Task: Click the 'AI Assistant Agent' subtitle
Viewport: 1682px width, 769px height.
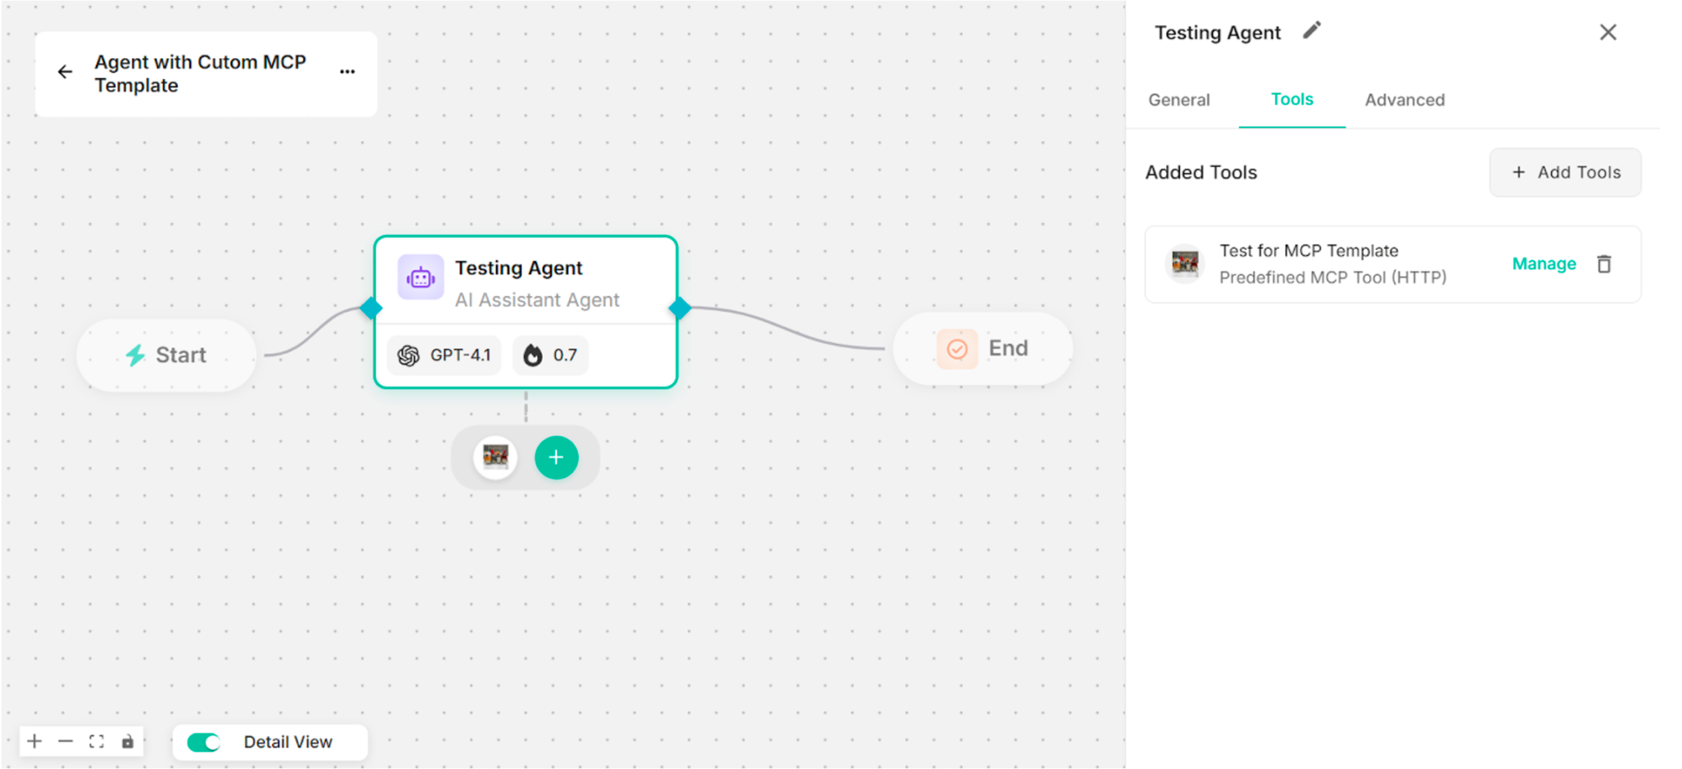Action: click(537, 300)
